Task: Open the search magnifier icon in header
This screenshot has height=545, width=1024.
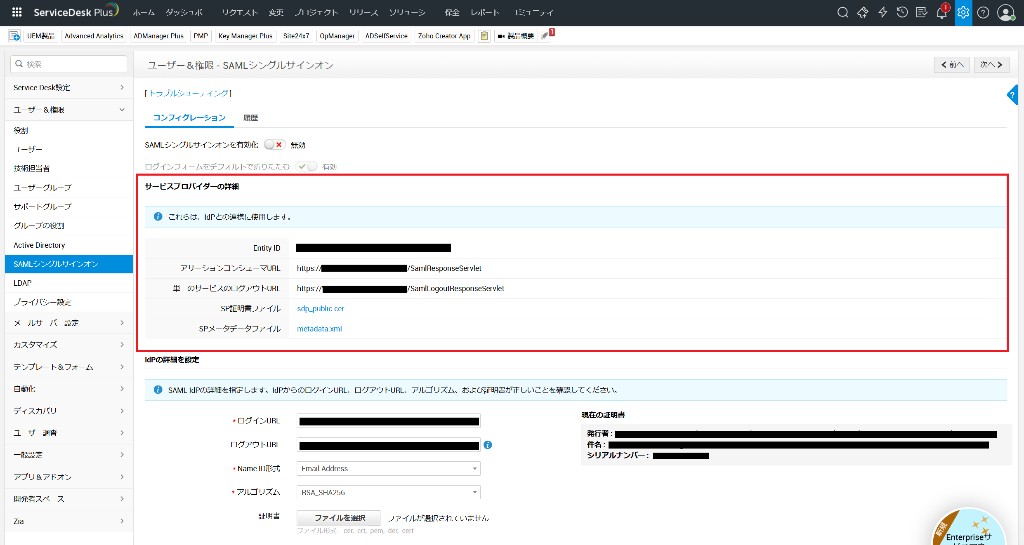Action: click(842, 12)
